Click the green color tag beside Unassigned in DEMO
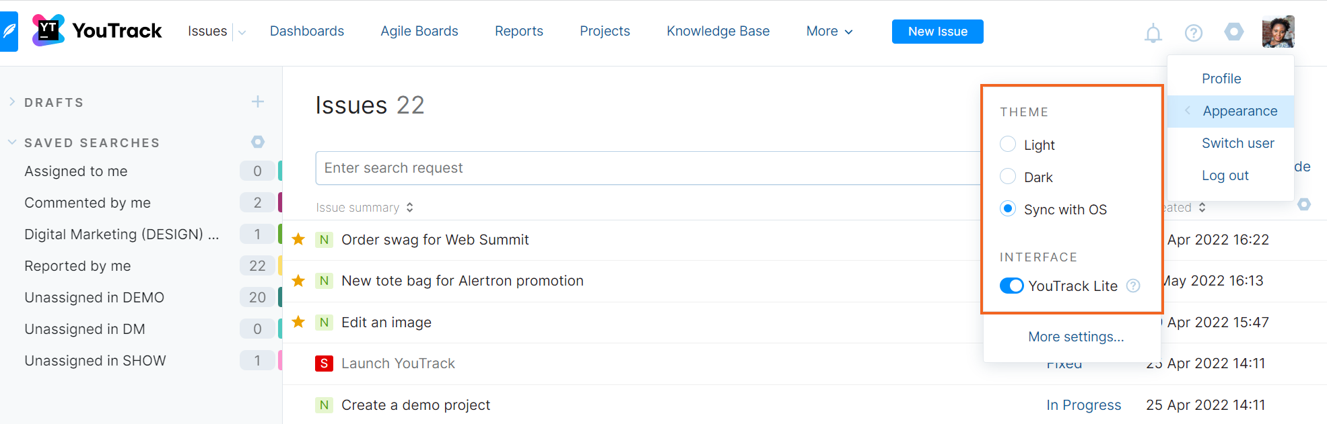The image size is (1327, 424). click(x=279, y=297)
